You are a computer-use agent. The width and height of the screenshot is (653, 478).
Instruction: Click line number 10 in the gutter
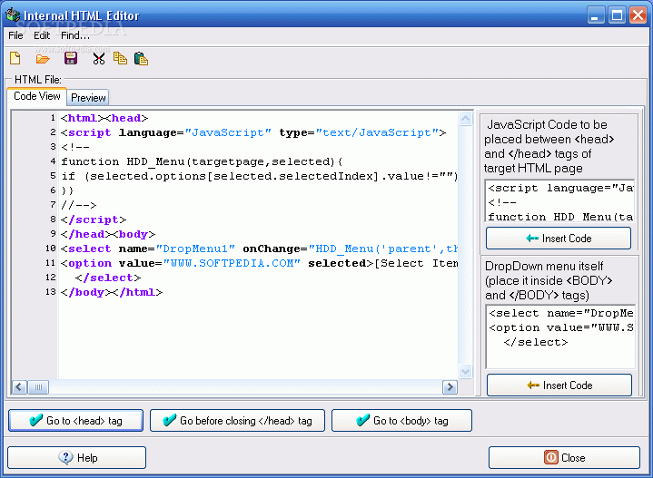[x=50, y=249]
